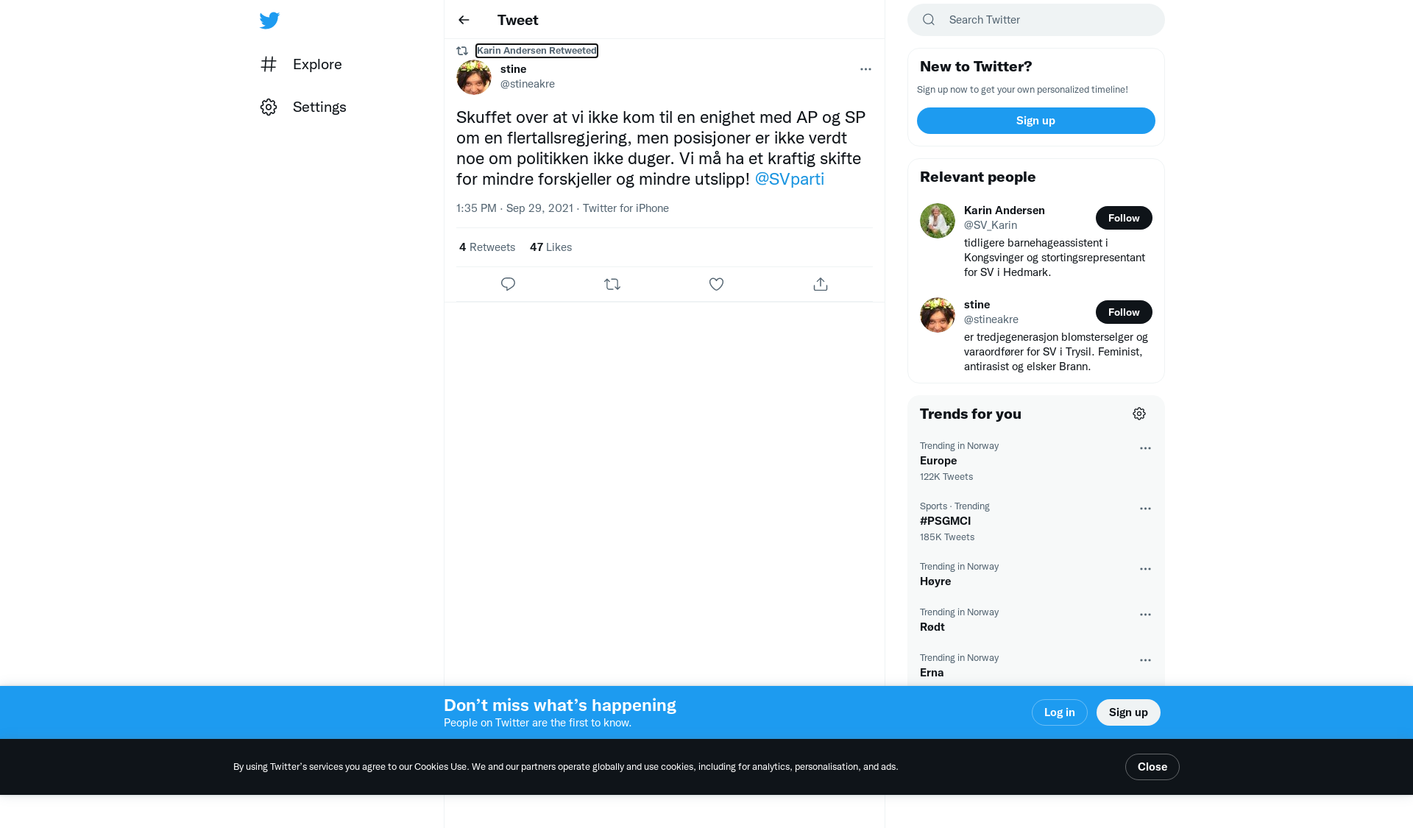Open stine's profile picture on tweet

pyautogui.click(x=474, y=77)
